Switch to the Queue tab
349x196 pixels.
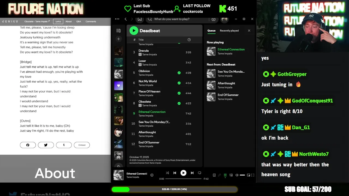(211, 31)
